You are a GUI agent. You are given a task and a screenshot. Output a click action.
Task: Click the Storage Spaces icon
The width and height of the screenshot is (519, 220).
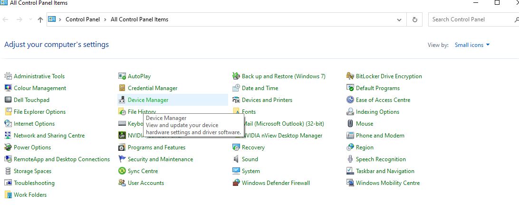8,171
